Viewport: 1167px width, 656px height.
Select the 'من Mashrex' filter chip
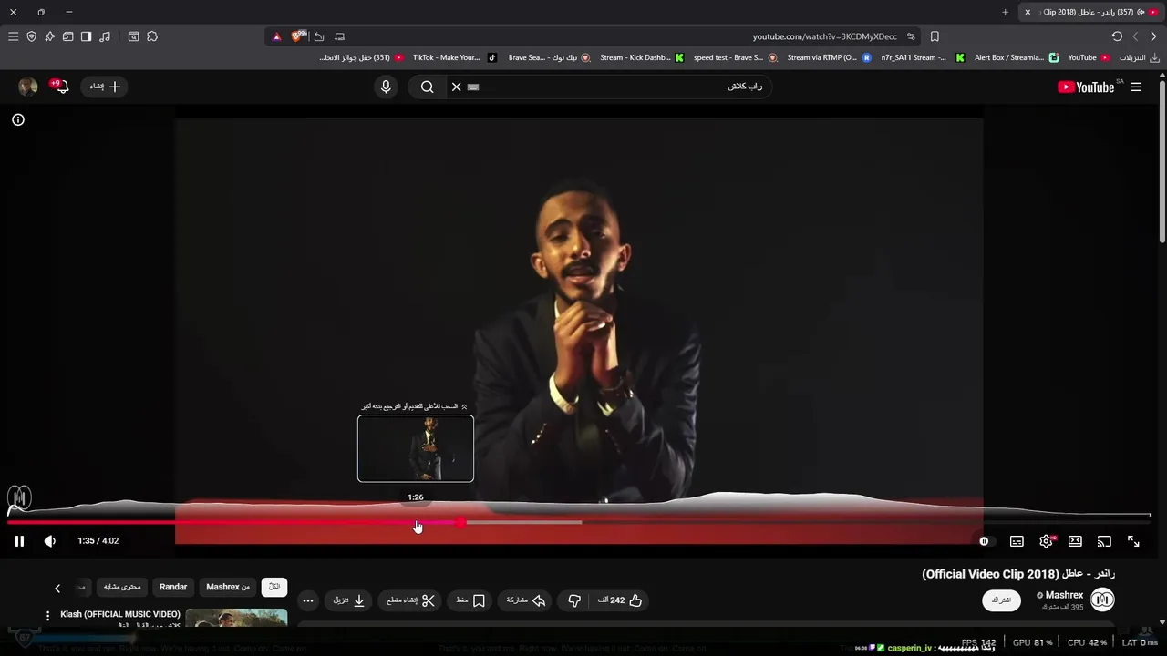pyautogui.click(x=228, y=587)
